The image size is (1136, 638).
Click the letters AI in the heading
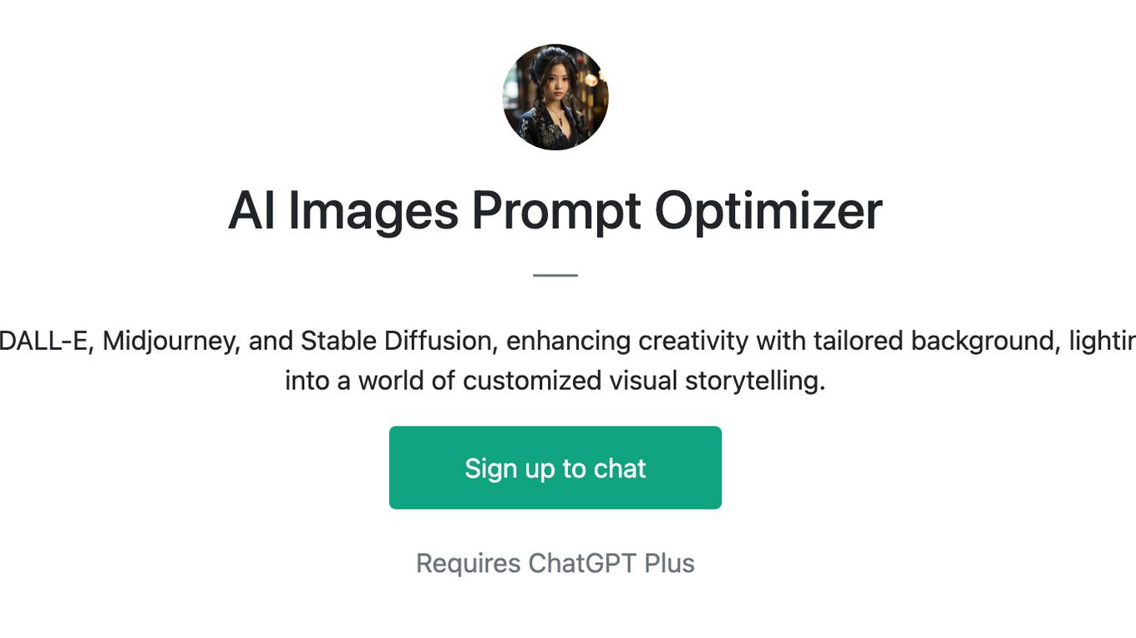[251, 210]
